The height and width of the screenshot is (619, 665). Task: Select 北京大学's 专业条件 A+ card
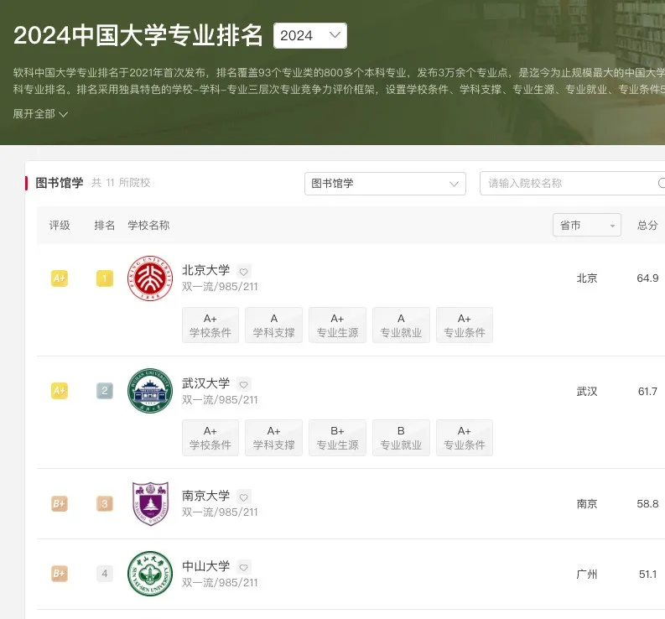tap(465, 325)
